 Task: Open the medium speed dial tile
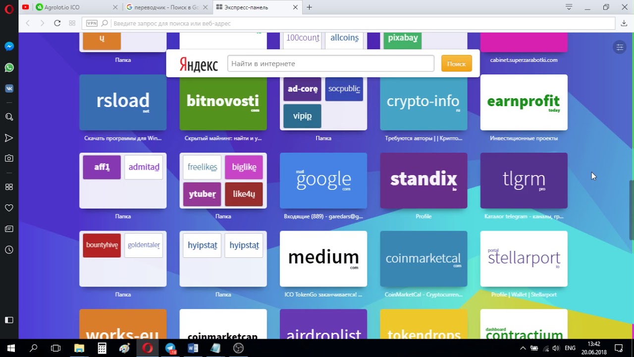pyautogui.click(x=323, y=258)
